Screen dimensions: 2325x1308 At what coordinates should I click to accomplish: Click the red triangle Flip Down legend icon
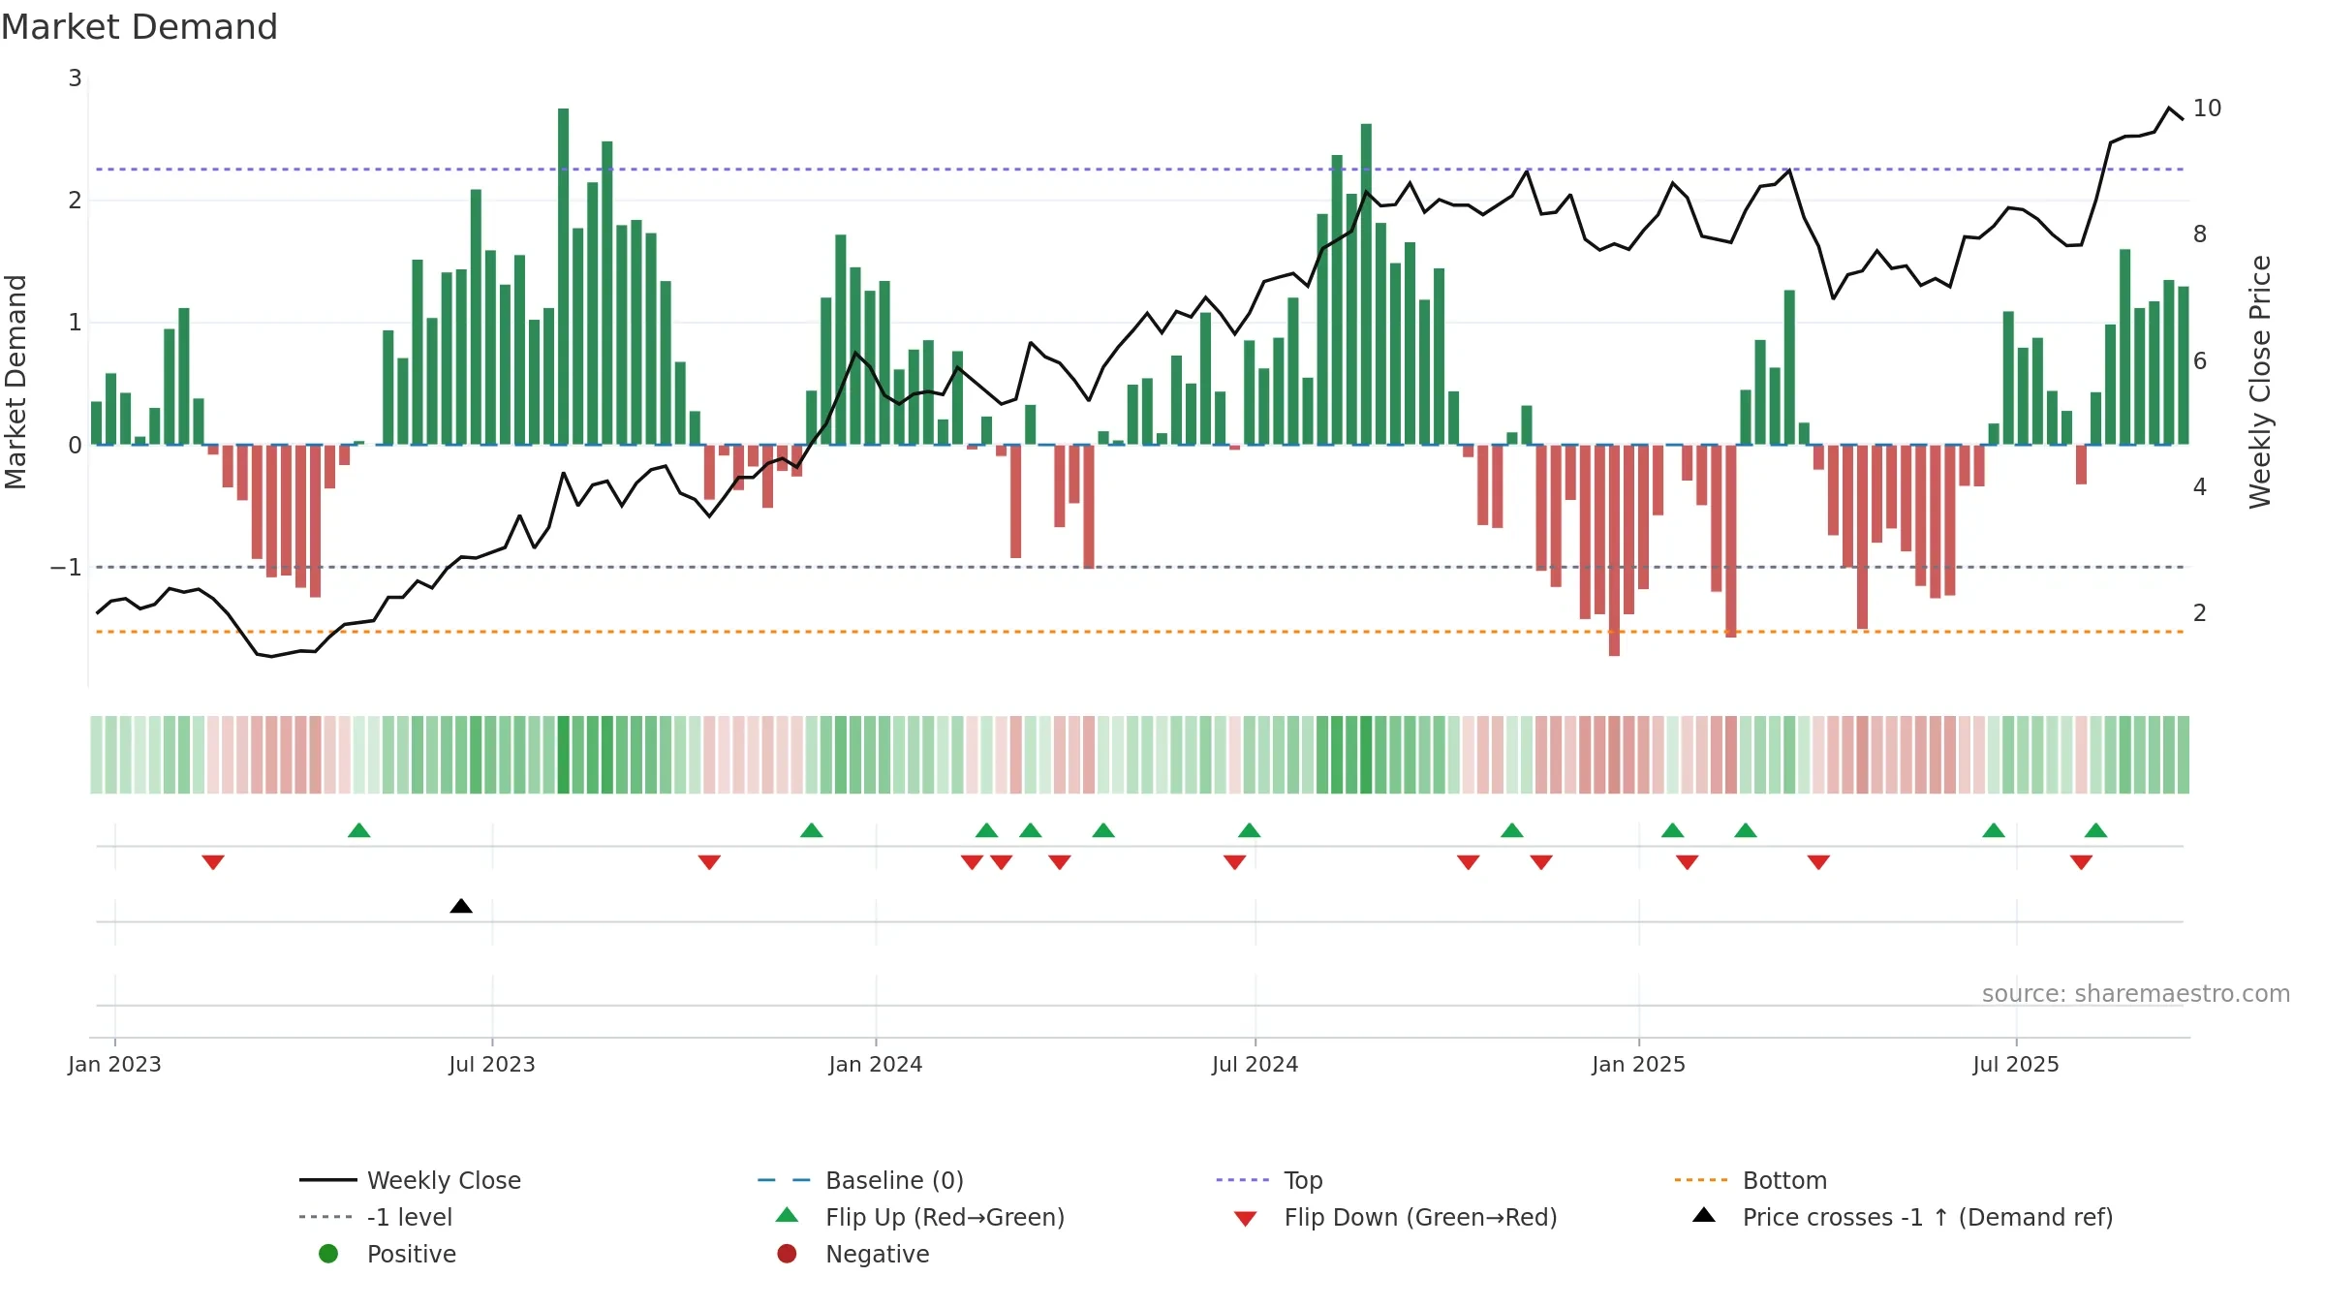click(1246, 1219)
